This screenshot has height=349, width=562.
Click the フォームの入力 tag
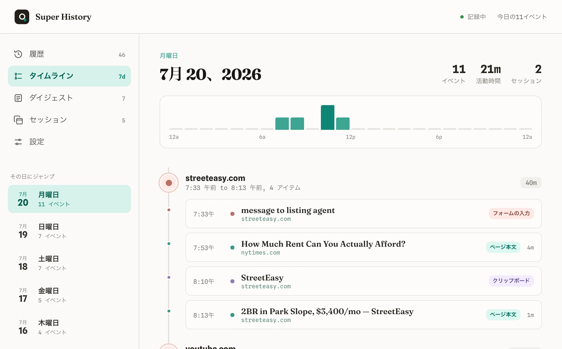[x=511, y=214]
